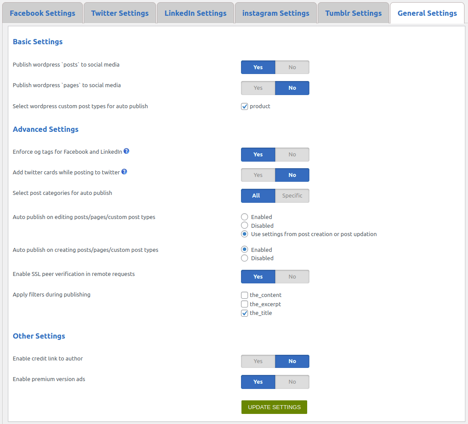The height and width of the screenshot is (424, 468).
Task: Open help for twitter cards setting
Action: click(124, 172)
